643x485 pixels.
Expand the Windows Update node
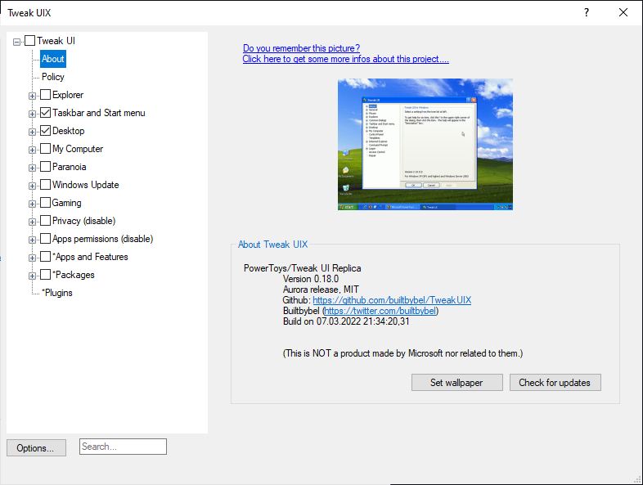coord(32,186)
